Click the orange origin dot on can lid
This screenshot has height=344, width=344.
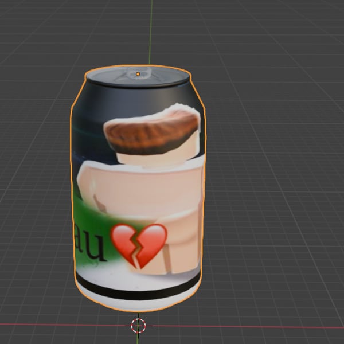pyautogui.click(x=138, y=74)
